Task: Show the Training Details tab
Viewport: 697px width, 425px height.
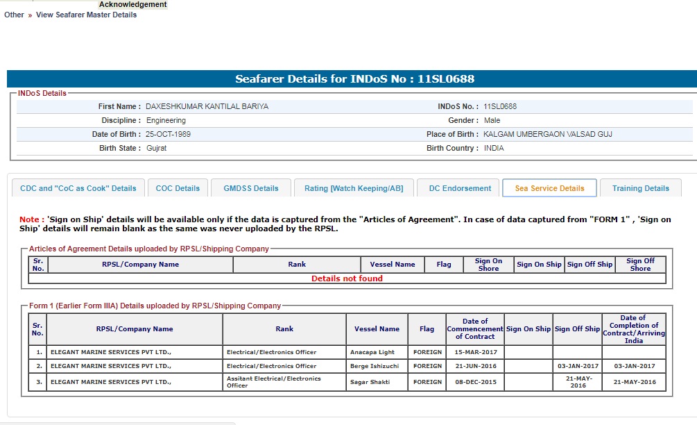Action: (x=640, y=188)
